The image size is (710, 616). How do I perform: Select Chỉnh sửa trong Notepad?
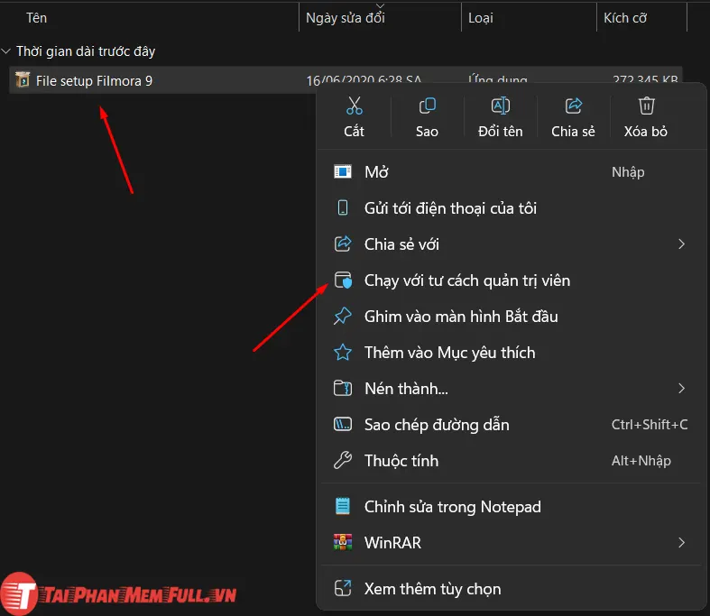(x=511, y=507)
